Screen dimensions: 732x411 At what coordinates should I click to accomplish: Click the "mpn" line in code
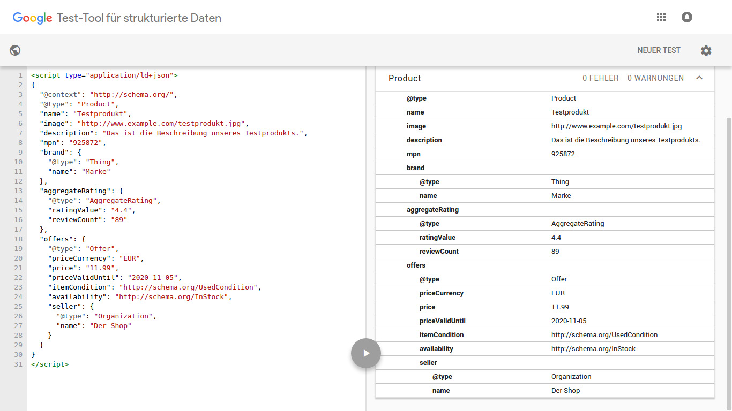click(x=73, y=143)
